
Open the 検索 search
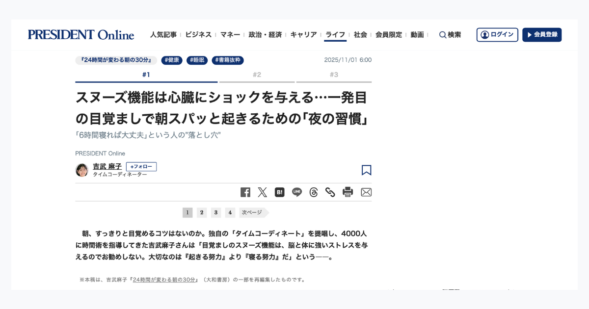(x=450, y=35)
